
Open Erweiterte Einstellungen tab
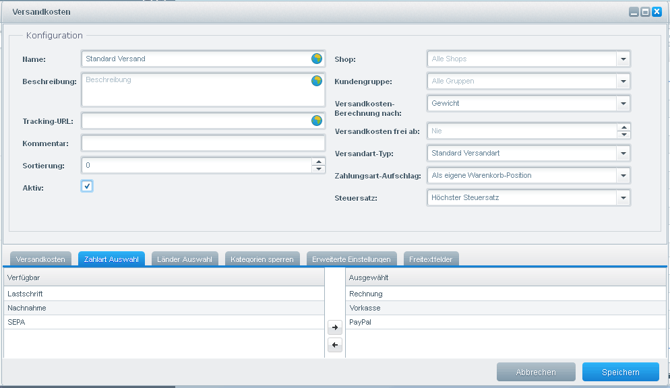pyautogui.click(x=351, y=259)
